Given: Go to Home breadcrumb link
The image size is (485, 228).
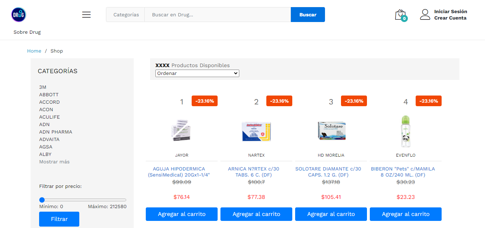Looking at the screenshot, I should [x=34, y=51].
